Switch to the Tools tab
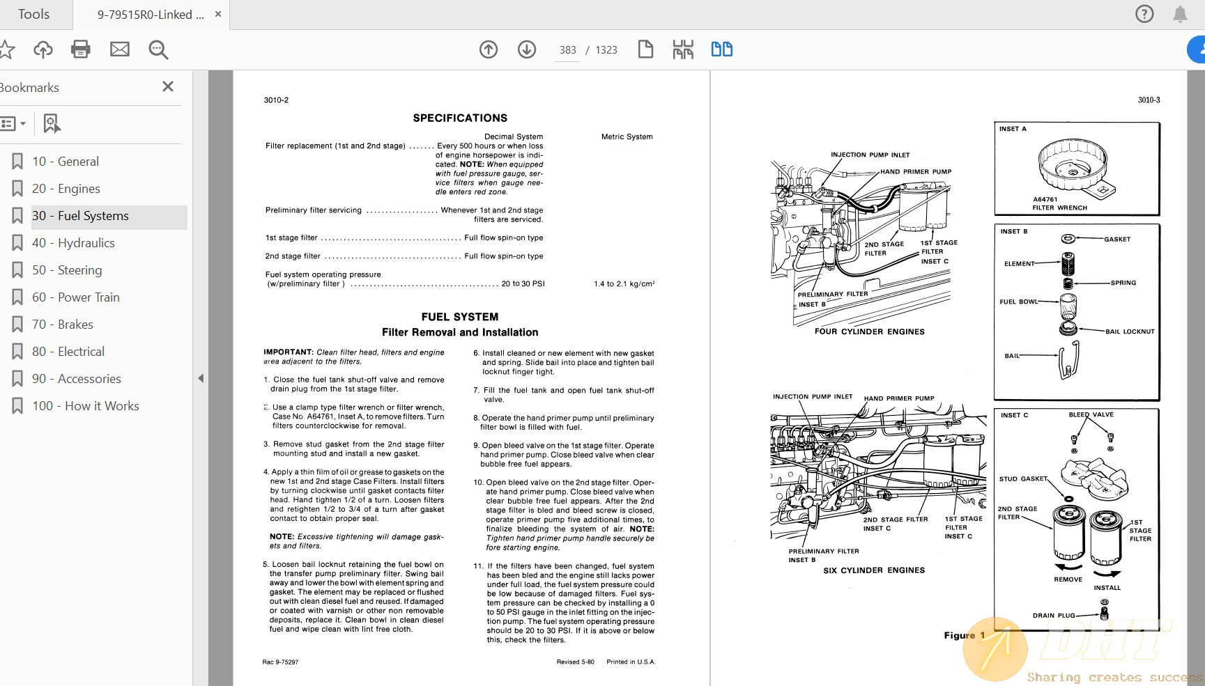The image size is (1205, 686). (33, 13)
